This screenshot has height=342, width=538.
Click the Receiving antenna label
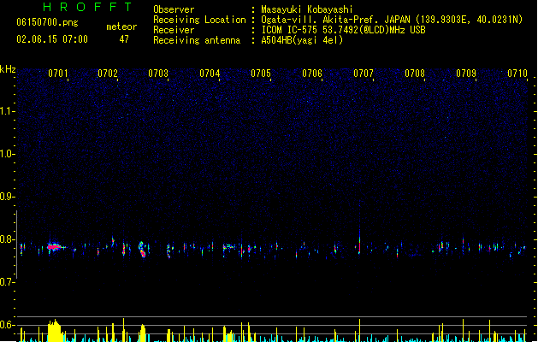coord(197,40)
